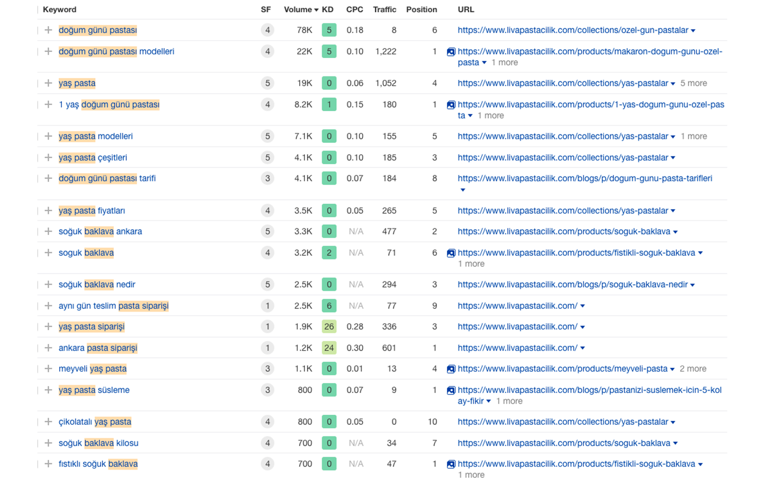Open the dogum-gunu-pasta-tarifleri blog URL
The height and width of the screenshot is (484, 763).
[x=584, y=179]
